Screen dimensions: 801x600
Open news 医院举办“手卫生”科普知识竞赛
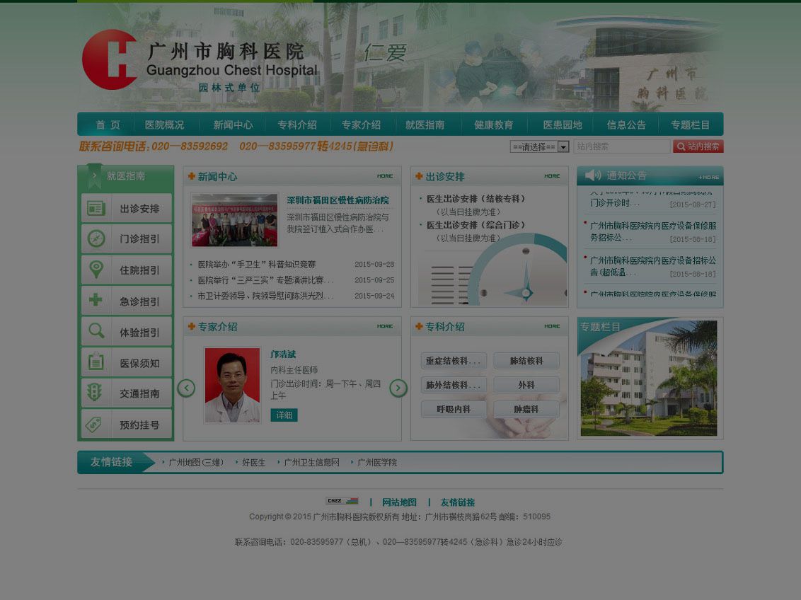[256, 265]
